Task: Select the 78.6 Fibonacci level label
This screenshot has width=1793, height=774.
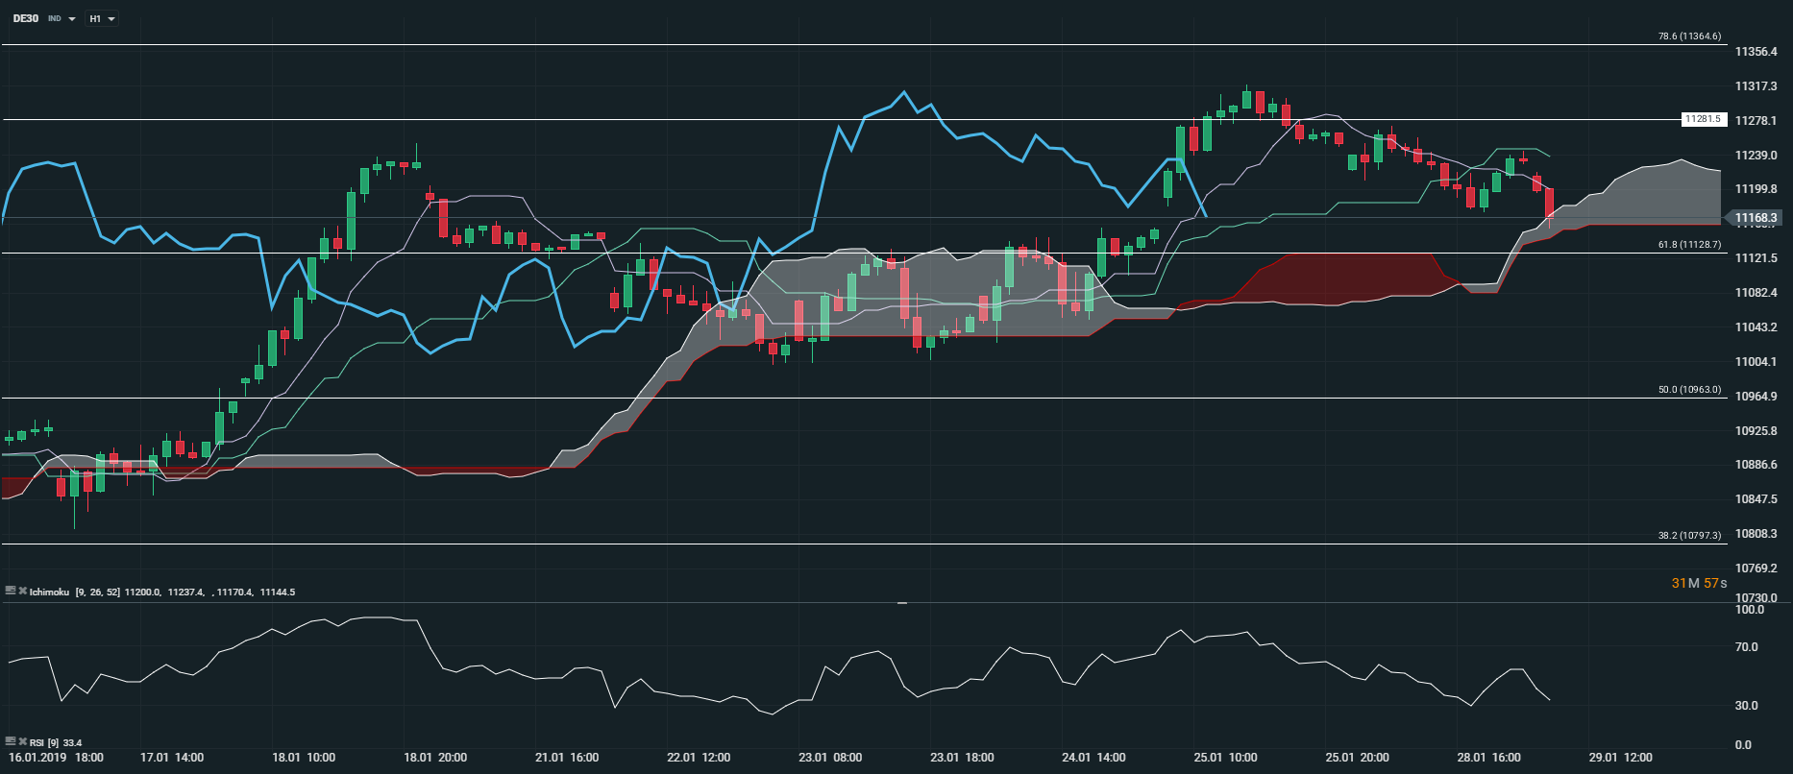Action: (1689, 36)
